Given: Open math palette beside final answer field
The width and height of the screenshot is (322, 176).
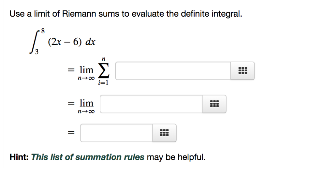Looking at the screenshot, I should pyautogui.click(x=164, y=133).
